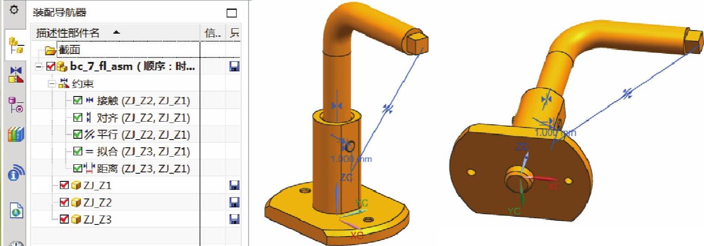Image resolution: width=704 pixels, height=246 pixels.
Task: Select the 距离 (ZJ_Z3, ZJ_Z1) constraint text
Action: [x=144, y=168]
